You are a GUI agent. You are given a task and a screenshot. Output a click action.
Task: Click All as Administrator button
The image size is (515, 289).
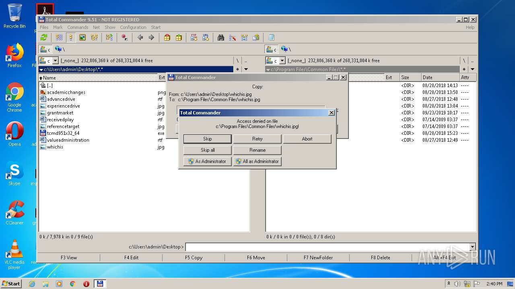pos(257,161)
